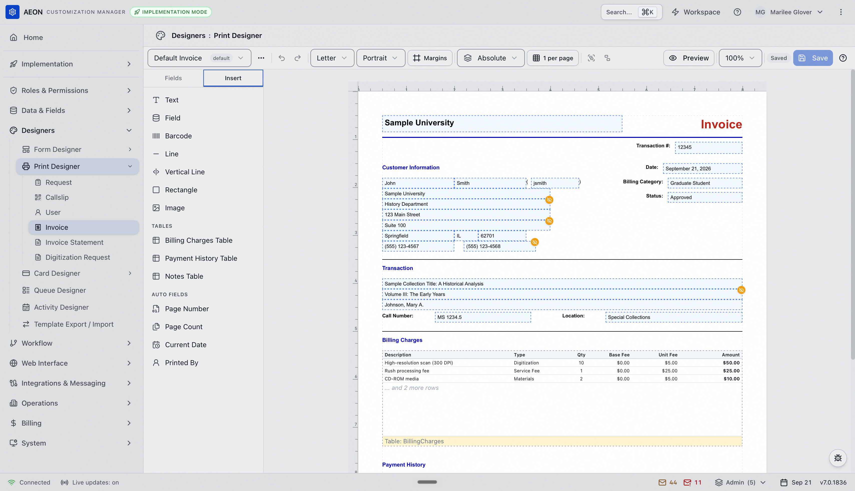Viewport: 855px width, 491px height.
Task: Click the horizontal scrollbar thumb at bottom
Action: coord(427,482)
